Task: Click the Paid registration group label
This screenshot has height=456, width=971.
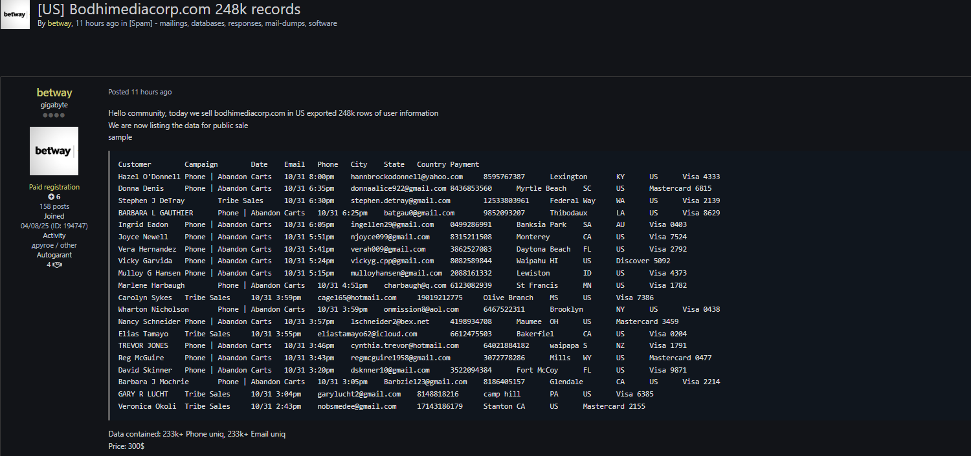Action: pyautogui.click(x=54, y=187)
